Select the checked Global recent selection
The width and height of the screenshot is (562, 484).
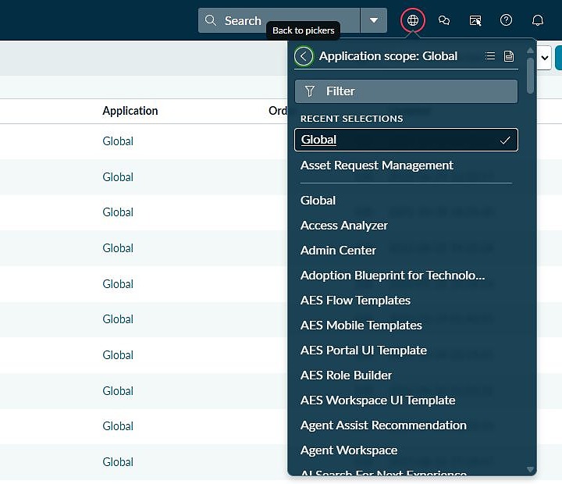click(406, 140)
